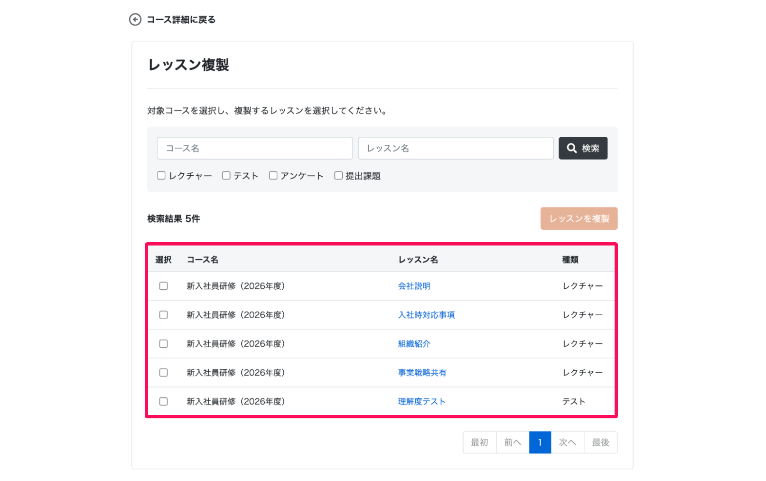Select page 1 in pagination
766x481 pixels.
point(540,443)
